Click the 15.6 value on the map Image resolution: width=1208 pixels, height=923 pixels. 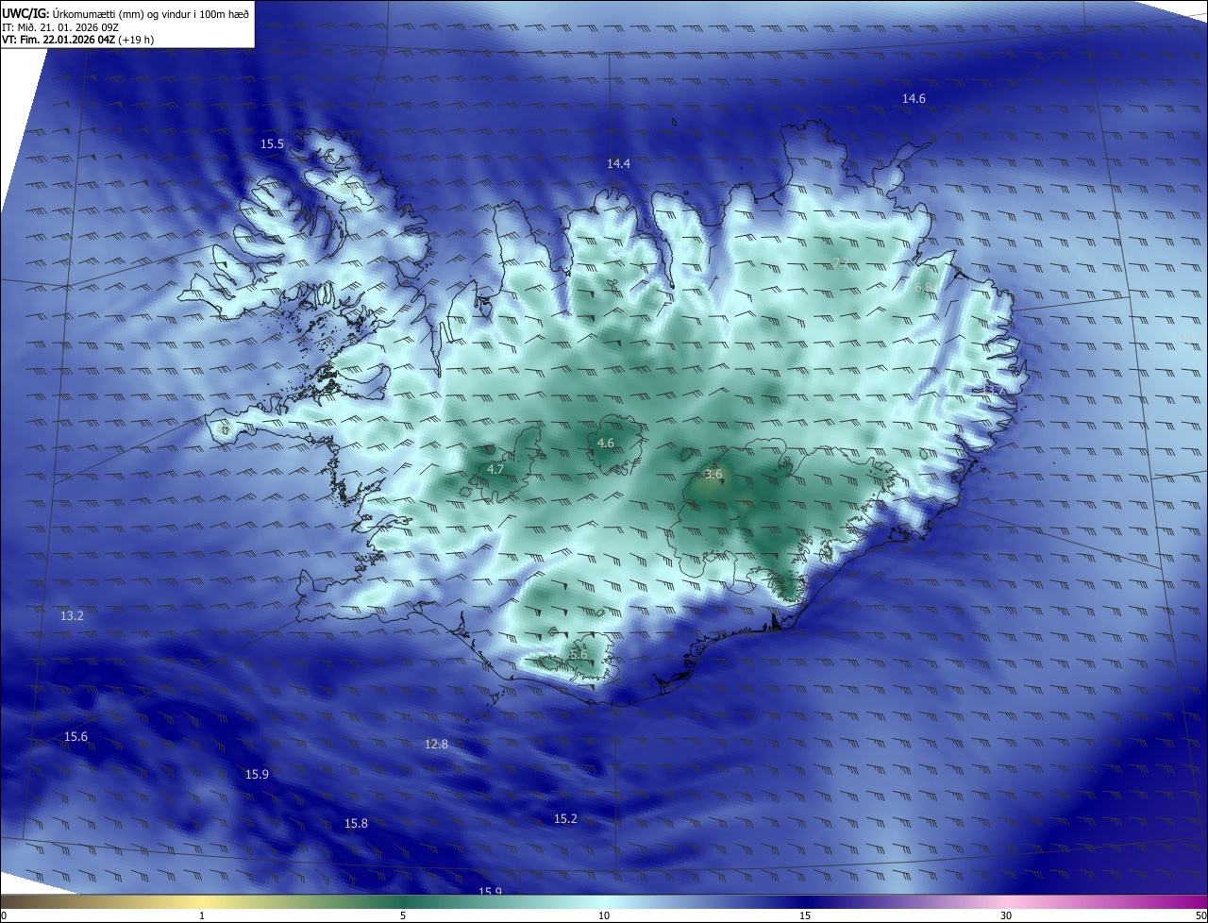tap(75, 736)
